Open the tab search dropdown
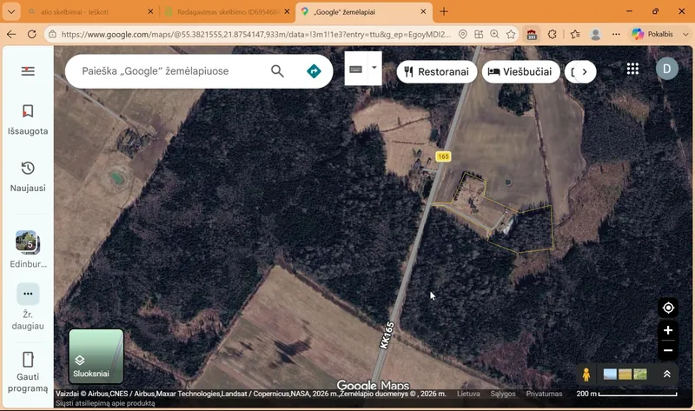Screen dimensions: 695x411 (11, 12)
